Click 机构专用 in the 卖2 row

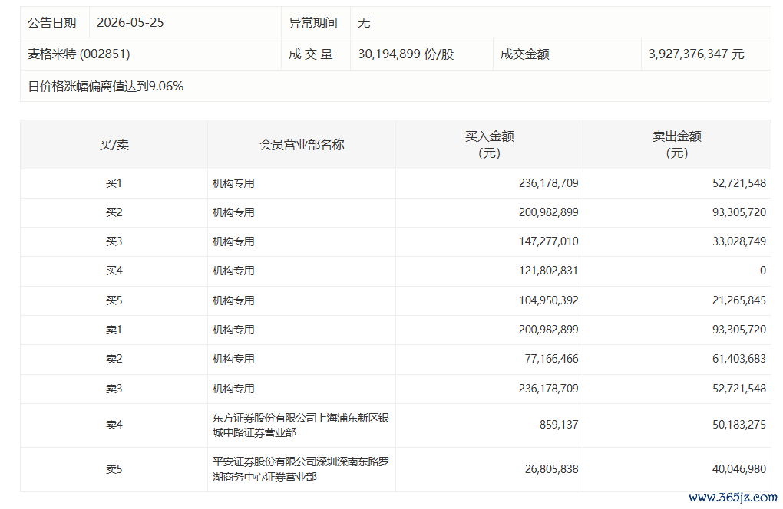[233, 359]
